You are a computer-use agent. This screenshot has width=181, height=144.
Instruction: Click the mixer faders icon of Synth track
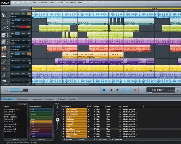[x=4, y=42]
